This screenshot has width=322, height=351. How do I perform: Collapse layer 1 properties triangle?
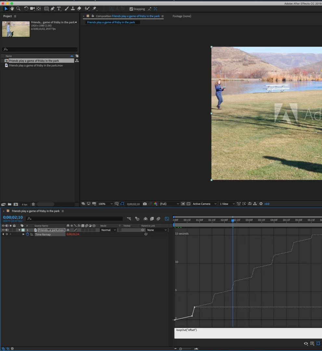(x=19, y=230)
